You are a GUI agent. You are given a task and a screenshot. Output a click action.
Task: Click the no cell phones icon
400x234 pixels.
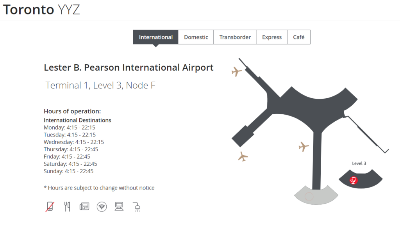50,206
